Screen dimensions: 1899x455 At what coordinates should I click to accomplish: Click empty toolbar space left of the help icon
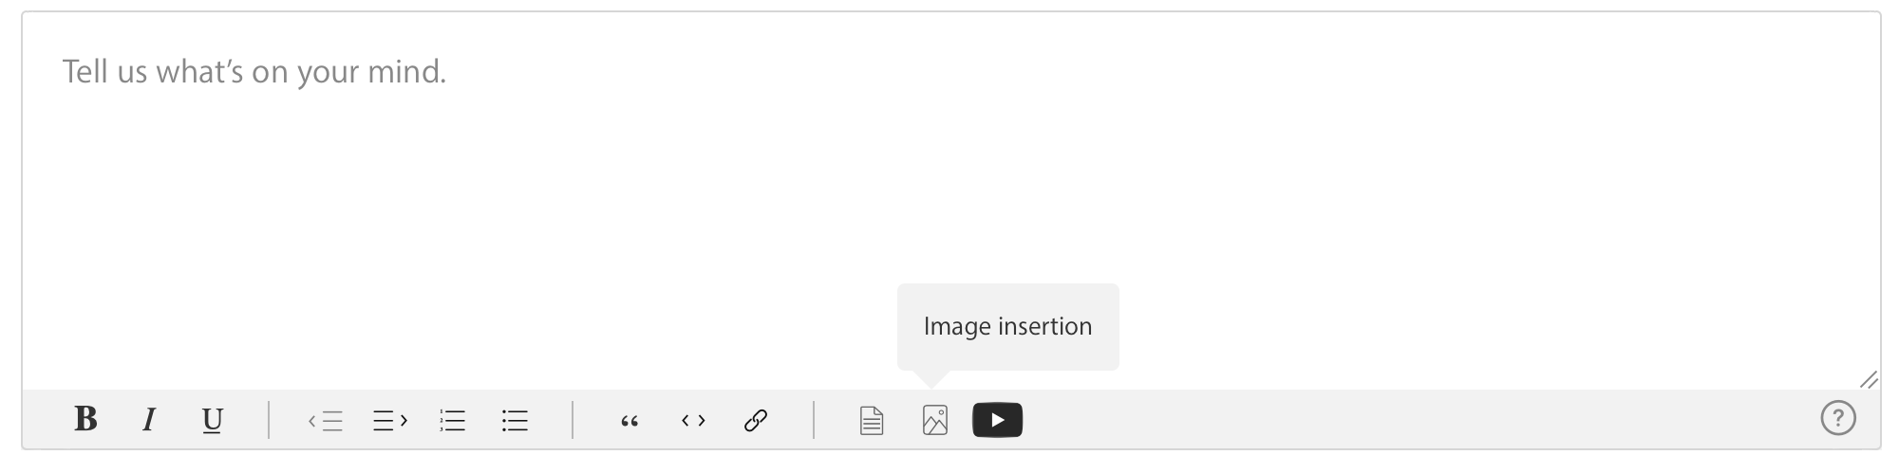point(1424,420)
